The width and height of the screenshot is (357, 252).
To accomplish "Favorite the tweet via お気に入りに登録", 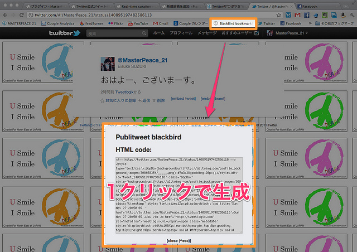I will (x=118, y=100).
